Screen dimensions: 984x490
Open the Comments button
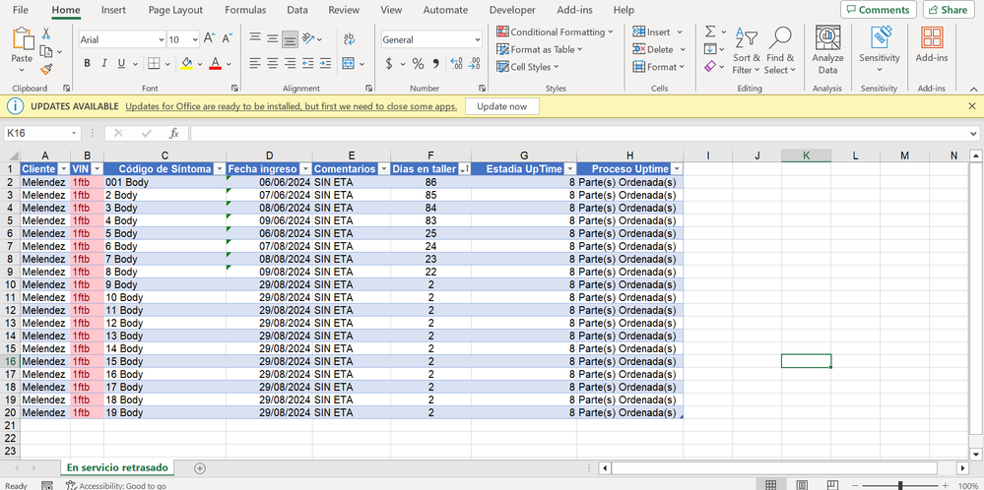878,10
